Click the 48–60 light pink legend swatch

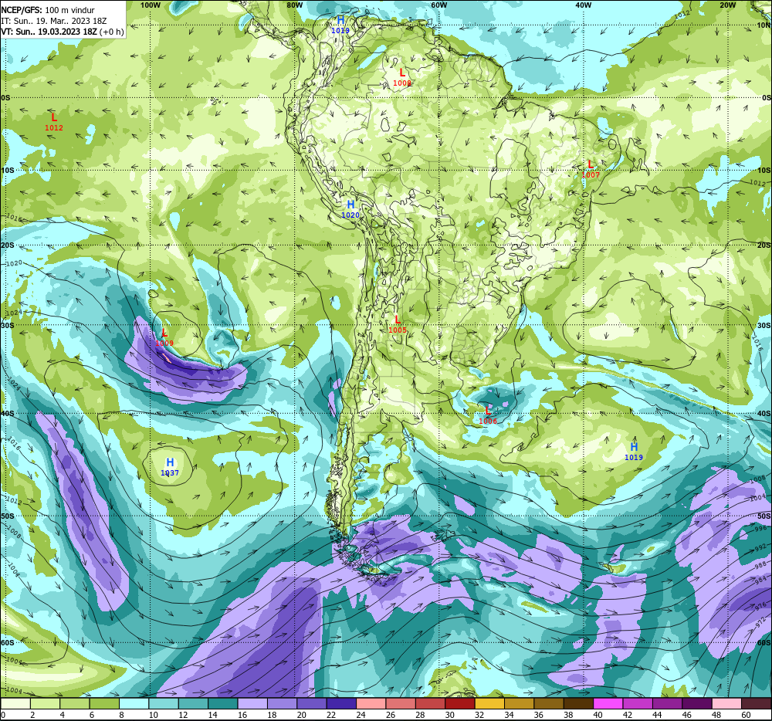coord(726,704)
